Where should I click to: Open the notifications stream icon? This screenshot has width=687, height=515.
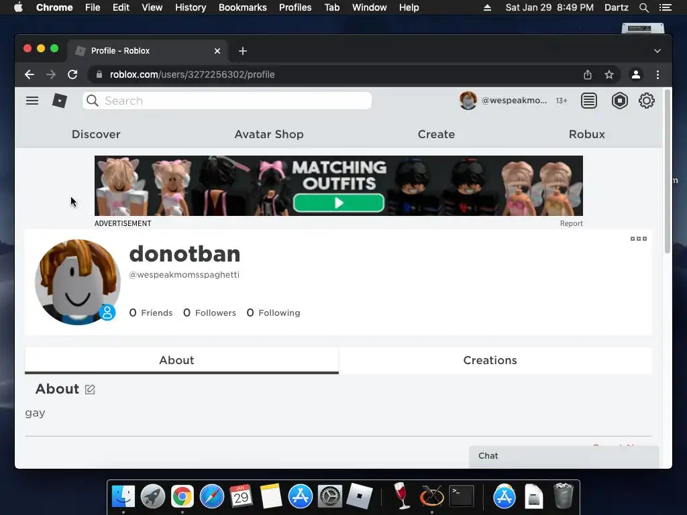[589, 101]
